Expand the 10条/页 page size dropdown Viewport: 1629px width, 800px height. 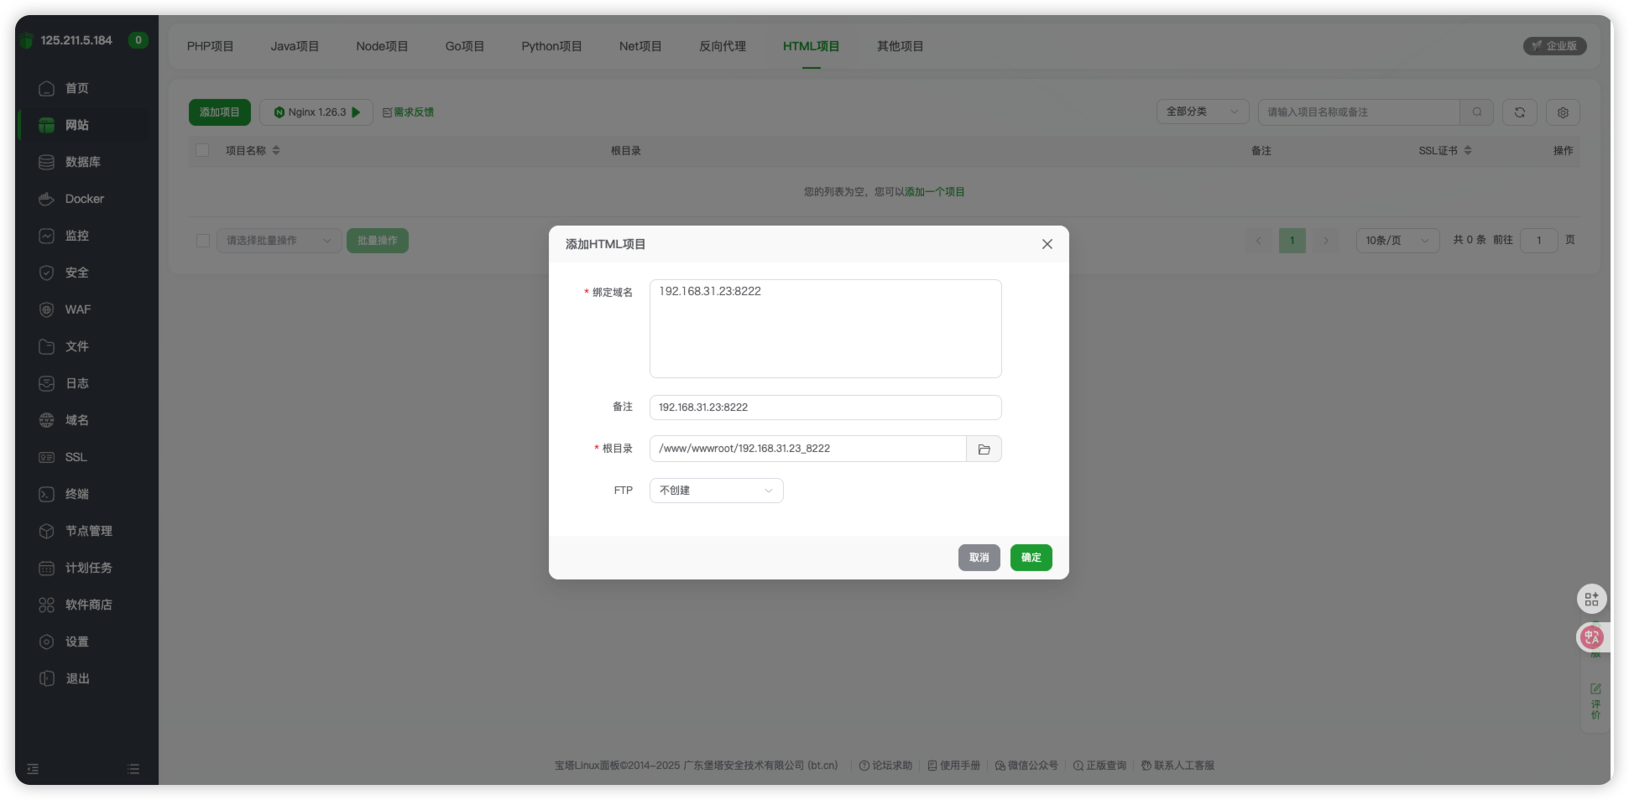click(x=1397, y=241)
